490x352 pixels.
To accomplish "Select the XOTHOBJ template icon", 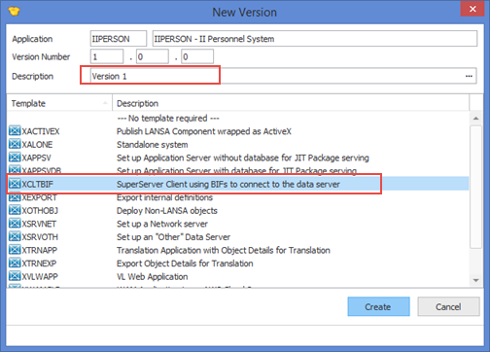I will click(x=15, y=210).
